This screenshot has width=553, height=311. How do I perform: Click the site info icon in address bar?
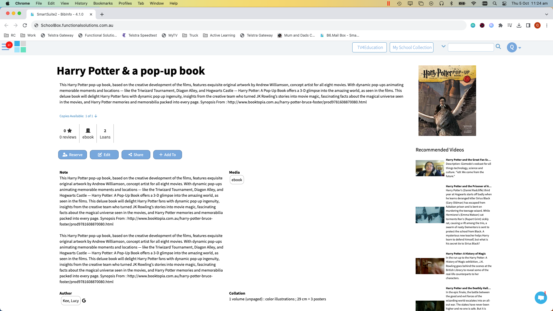36,25
